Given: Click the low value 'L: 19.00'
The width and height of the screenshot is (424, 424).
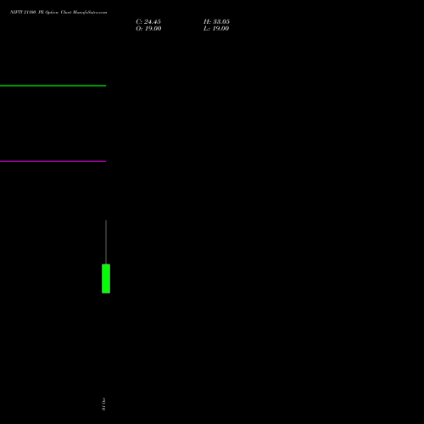Looking at the screenshot, I should pos(216,29).
